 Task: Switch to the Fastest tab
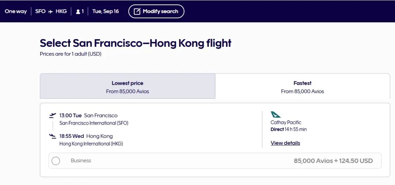302,87
